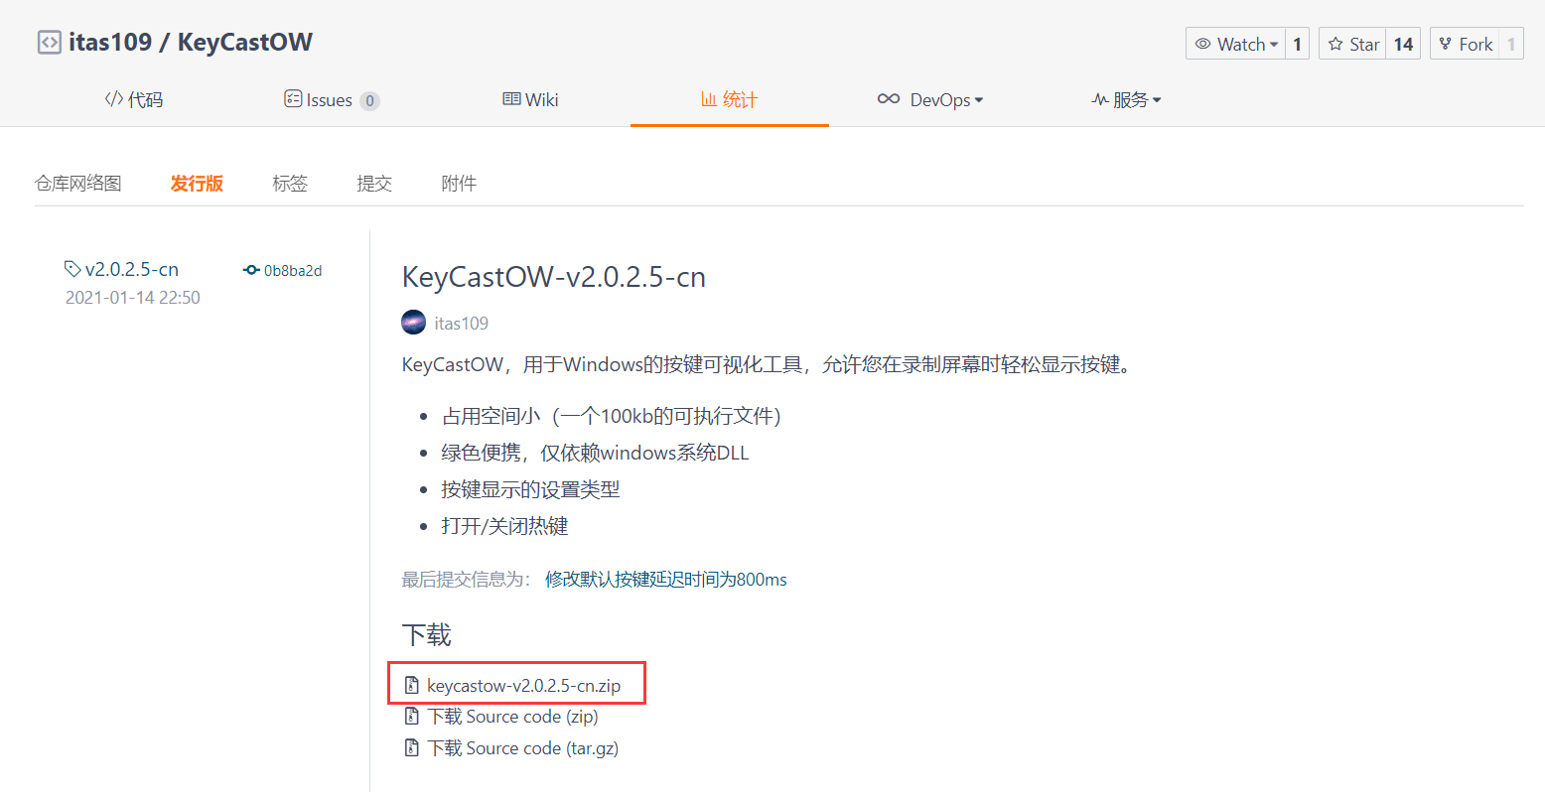Switch to the 代码 tab
Viewport: 1545px width, 798px height.
tap(134, 99)
